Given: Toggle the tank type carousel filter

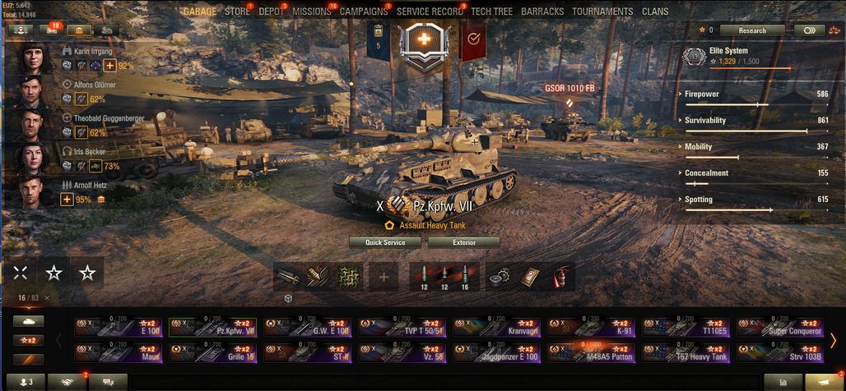Looking at the screenshot, I should click(x=28, y=321).
